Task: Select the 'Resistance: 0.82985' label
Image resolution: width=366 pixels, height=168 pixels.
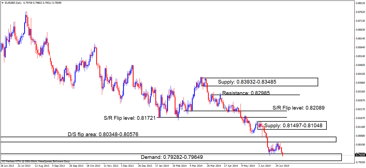Action: pos(246,93)
